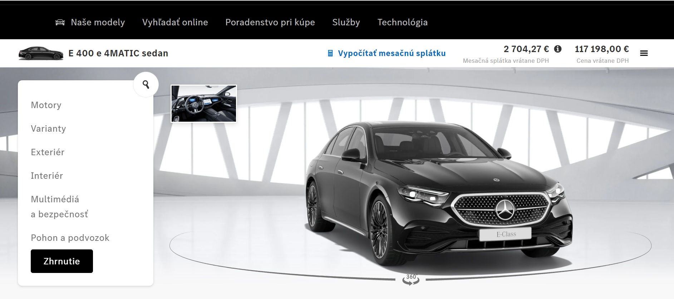The height and width of the screenshot is (299, 674).
Task: Open the Naše modely menu
Action: 98,22
